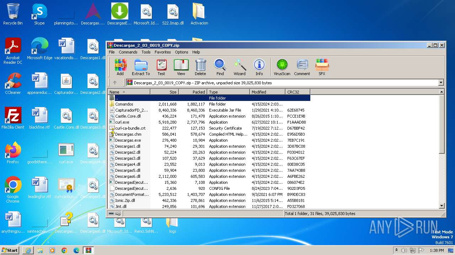Open FileZilla Client desktop shortcut
Viewport: 455px width, 255px height.
[x=13, y=118]
